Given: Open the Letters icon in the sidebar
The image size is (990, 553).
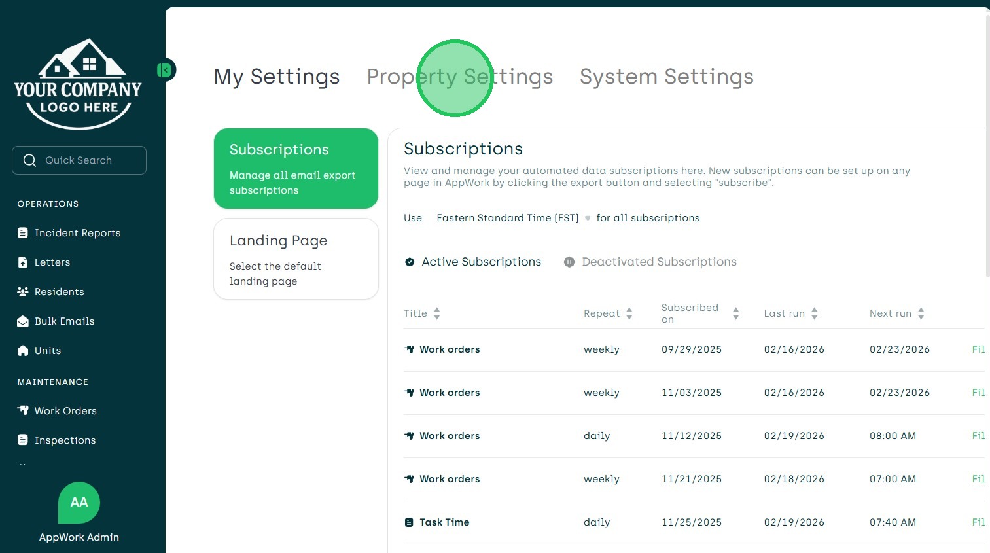Looking at the screenshot, I should (x=23, y=262).
